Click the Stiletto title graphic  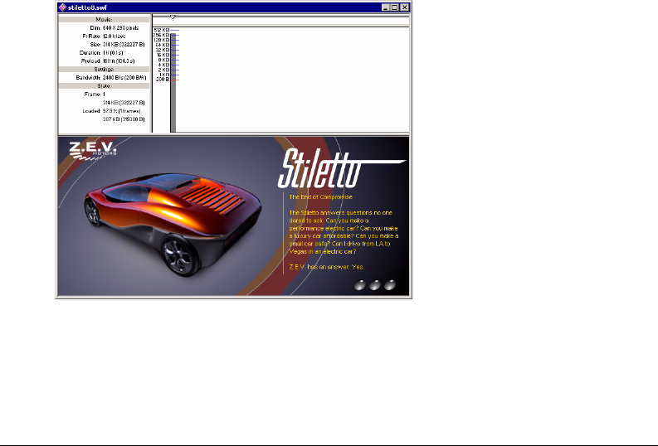tap(341, 168)
